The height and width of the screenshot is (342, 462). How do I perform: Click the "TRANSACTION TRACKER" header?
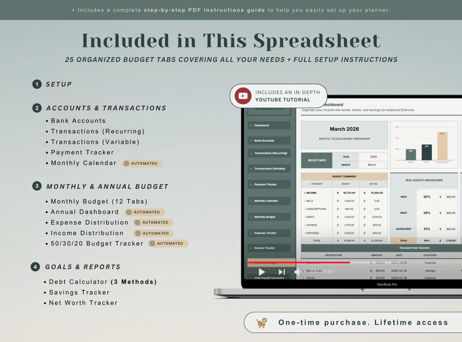pyautogui.click(x=414, y=248)
